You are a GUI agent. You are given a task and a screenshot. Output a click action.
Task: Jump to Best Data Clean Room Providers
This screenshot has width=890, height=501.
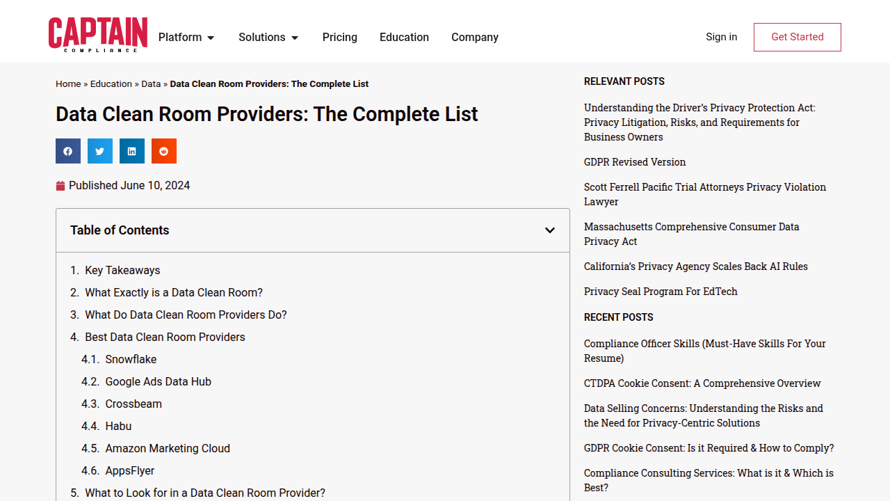click(x=165, y=337)
